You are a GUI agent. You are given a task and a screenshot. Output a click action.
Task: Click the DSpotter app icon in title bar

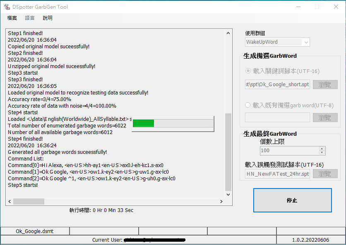pos(7,7)
